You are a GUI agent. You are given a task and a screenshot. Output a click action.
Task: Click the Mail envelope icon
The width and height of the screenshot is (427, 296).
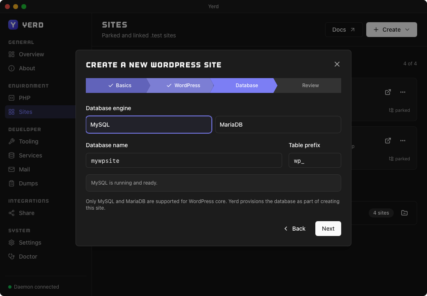11,169
